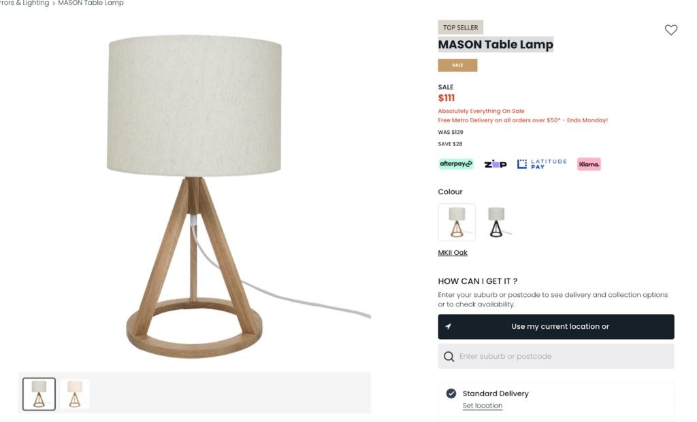Click the location arrow icon
The width and height of the screenshot is (697, 422).
(448, 327)
